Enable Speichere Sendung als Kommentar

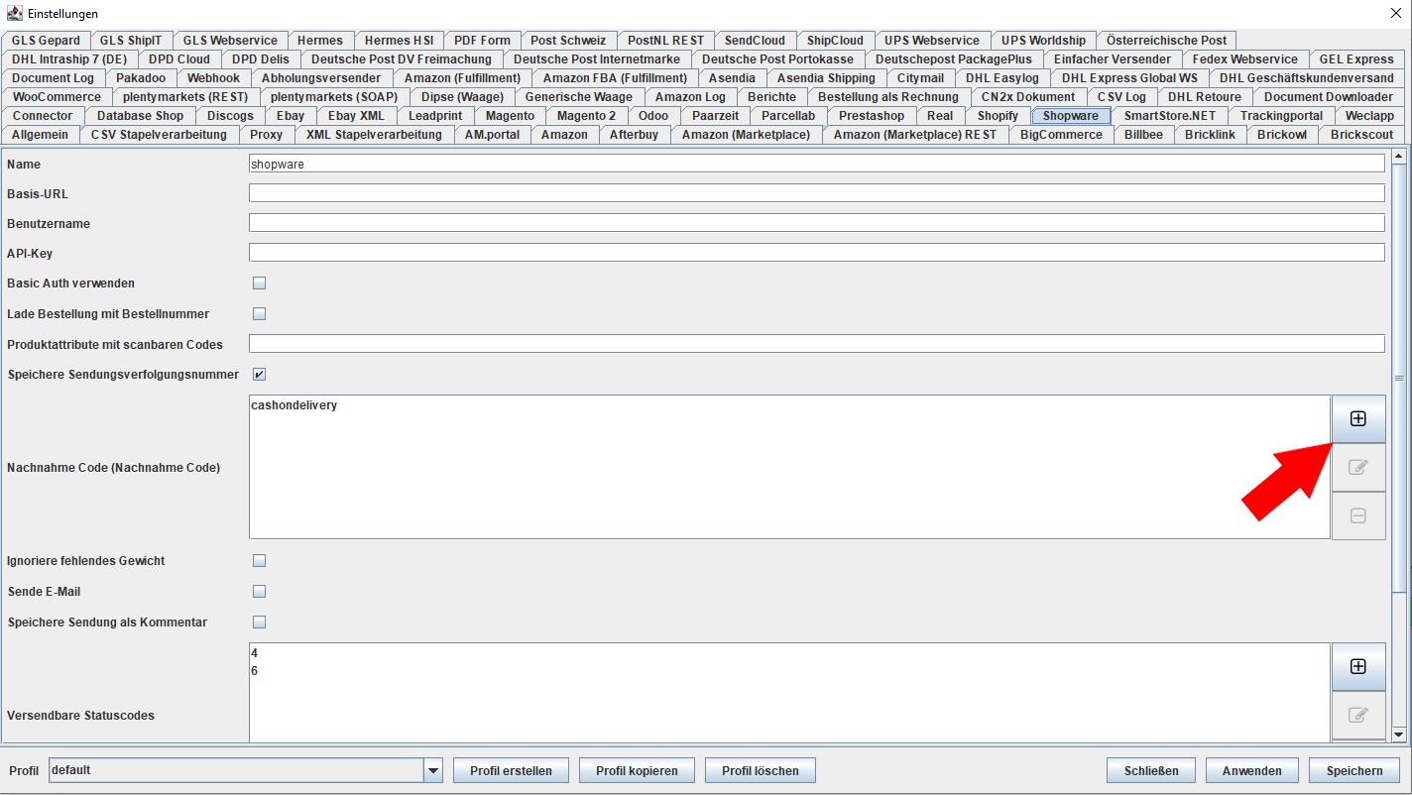click(260, 623)
